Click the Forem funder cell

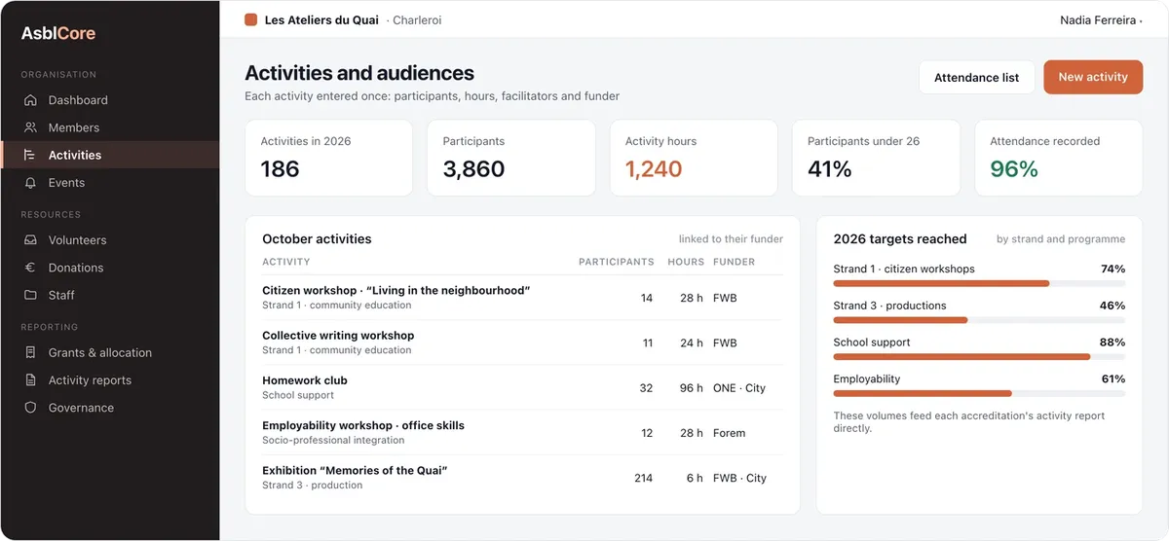[729, 433]
